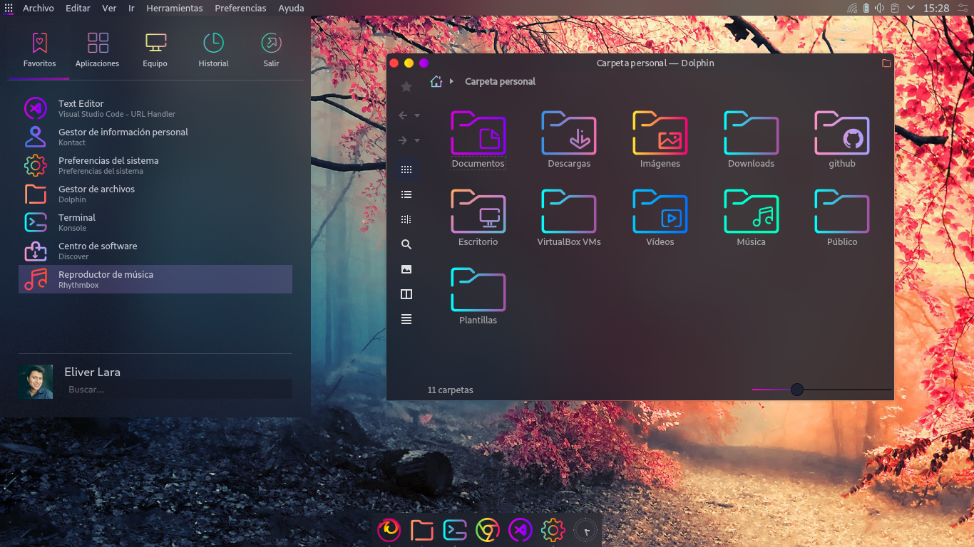Click the search magnifier in Dolphin's toolbar
This screenshot has width=974, height=547.
pos(406,244)
